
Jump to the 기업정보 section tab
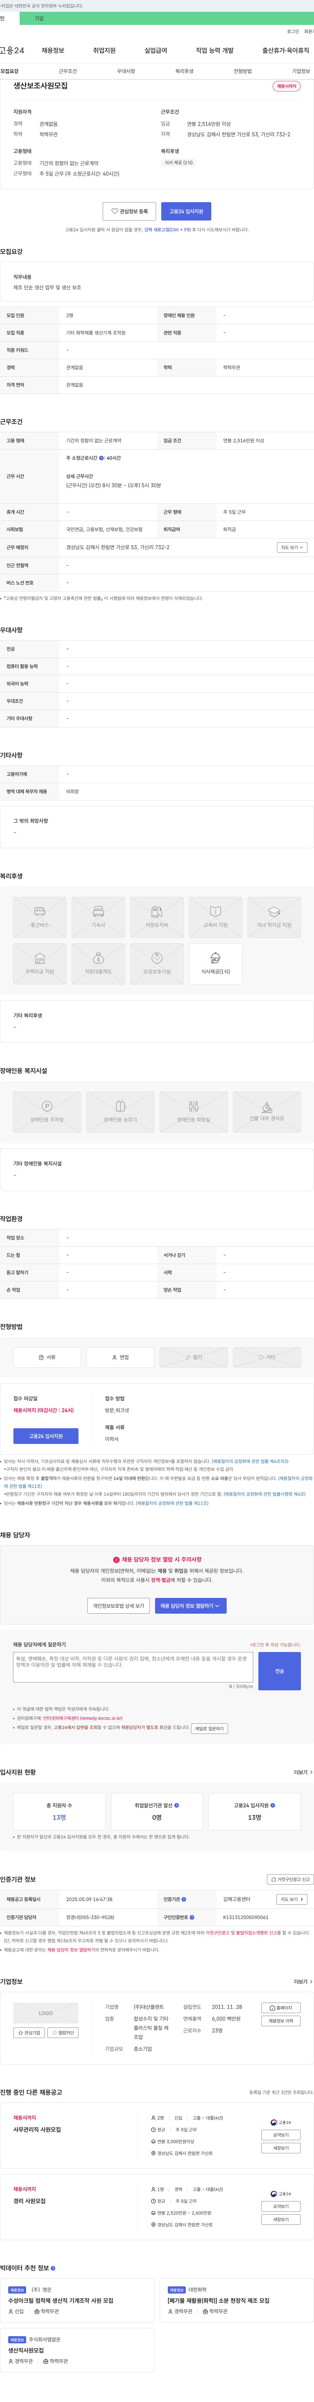[x=301, y=71]
